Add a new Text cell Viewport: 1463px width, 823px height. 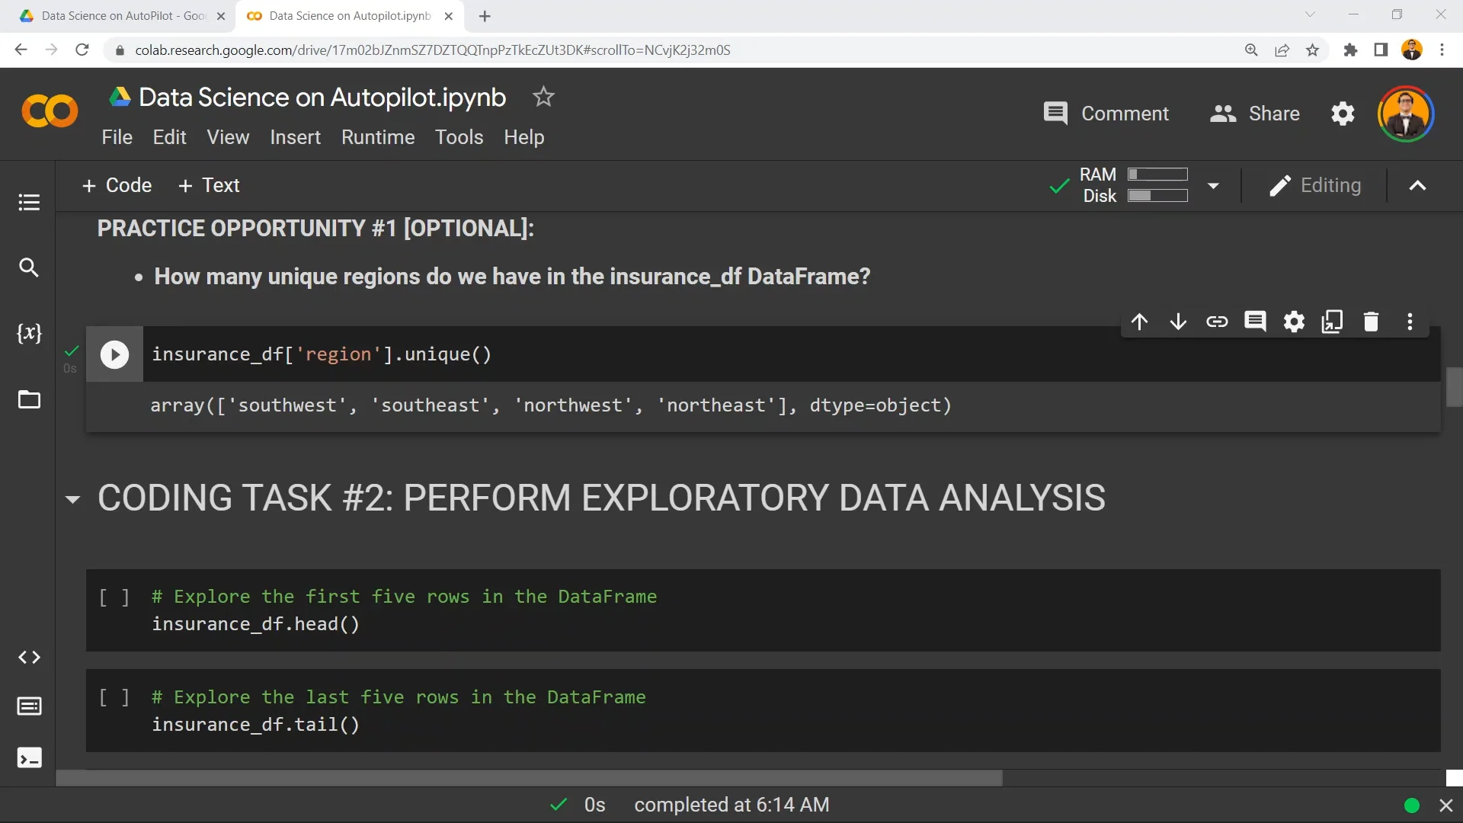[x=208, y=185]
